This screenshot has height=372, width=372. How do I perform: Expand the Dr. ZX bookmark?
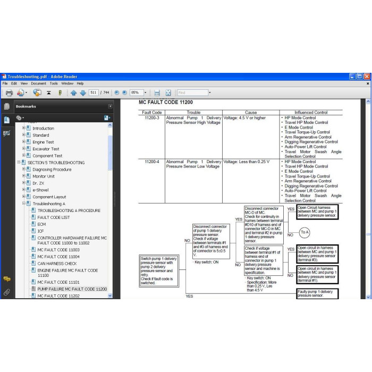pyautogui.click(x=24, y=183)
